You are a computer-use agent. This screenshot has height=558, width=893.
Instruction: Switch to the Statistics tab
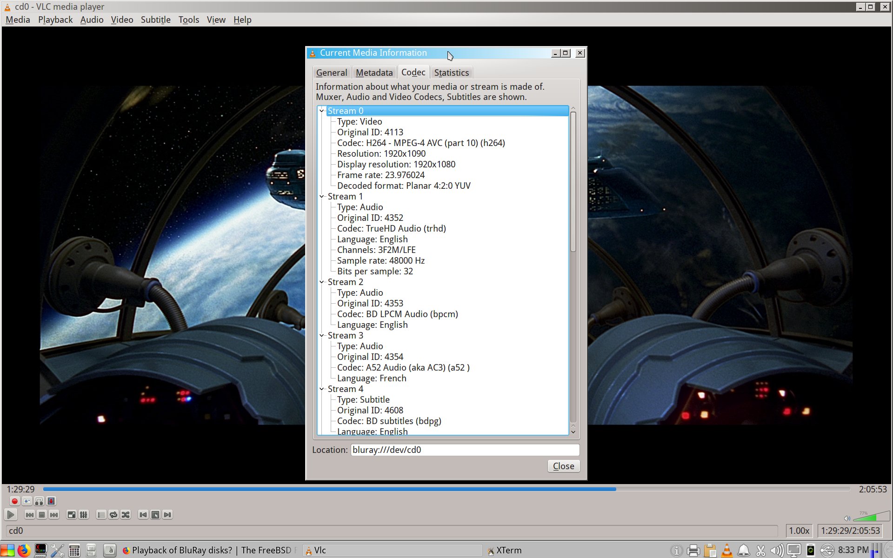[x=451, y=72]
